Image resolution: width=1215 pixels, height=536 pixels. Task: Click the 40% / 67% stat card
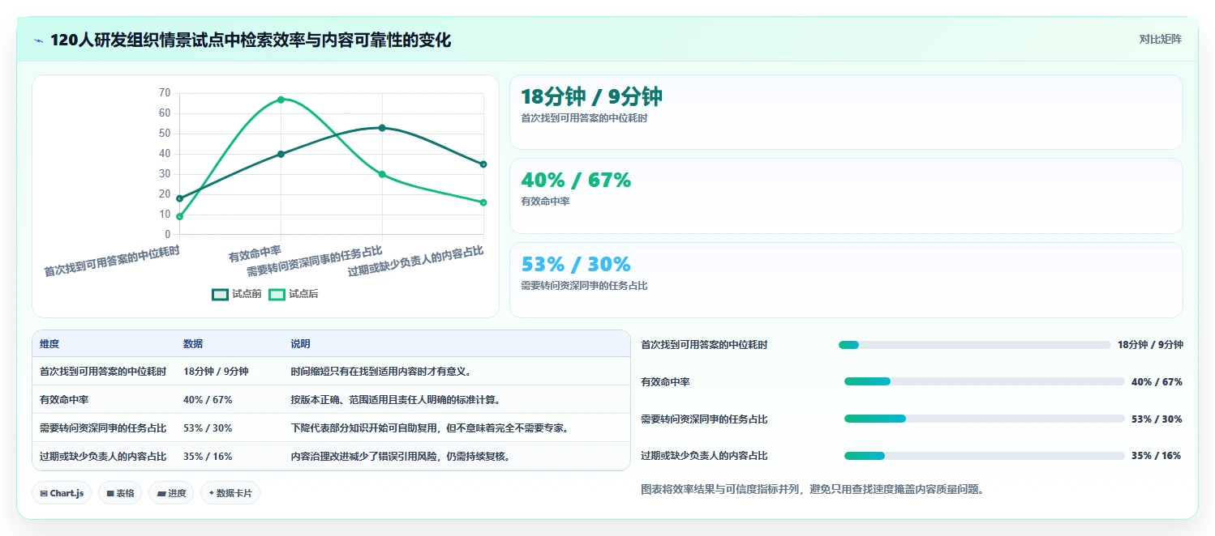pos(846,196)
